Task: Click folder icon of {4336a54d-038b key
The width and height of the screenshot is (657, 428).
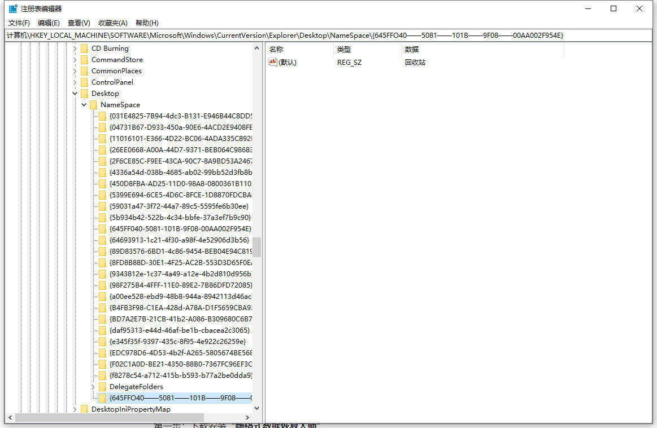Action: pyautogui.click(x=102, y=173)
